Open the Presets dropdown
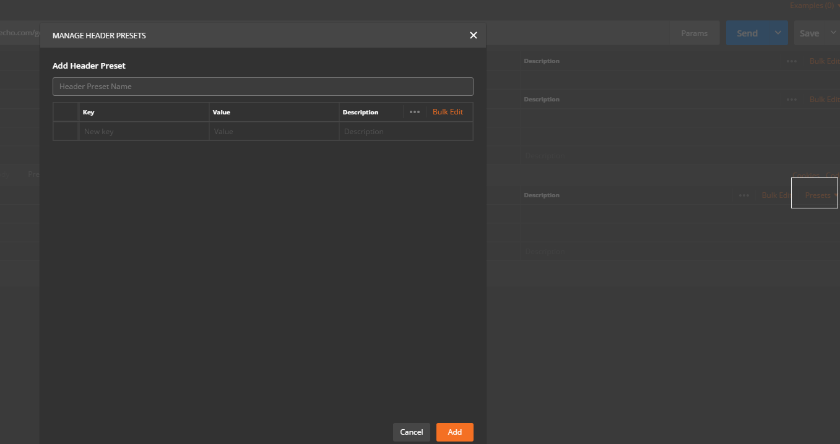The height and width of the screenshot is (444, 840). [x=821, y=195]
